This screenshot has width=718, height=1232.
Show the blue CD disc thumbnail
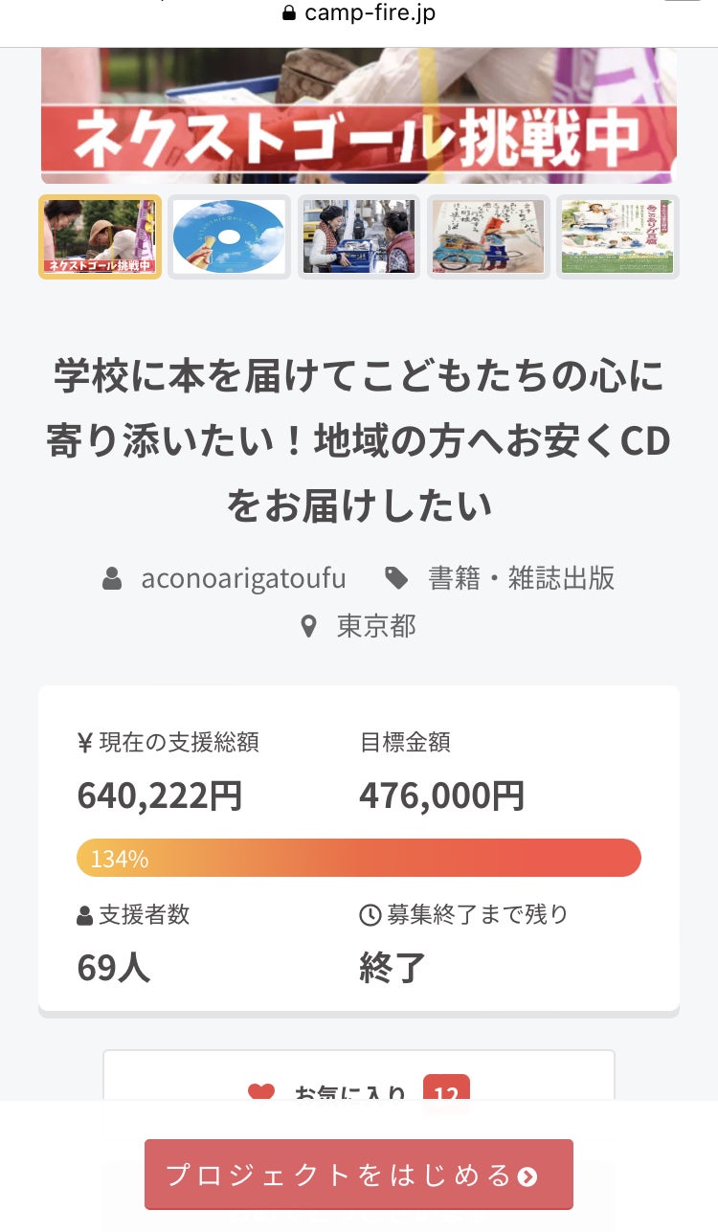(230, 237)
